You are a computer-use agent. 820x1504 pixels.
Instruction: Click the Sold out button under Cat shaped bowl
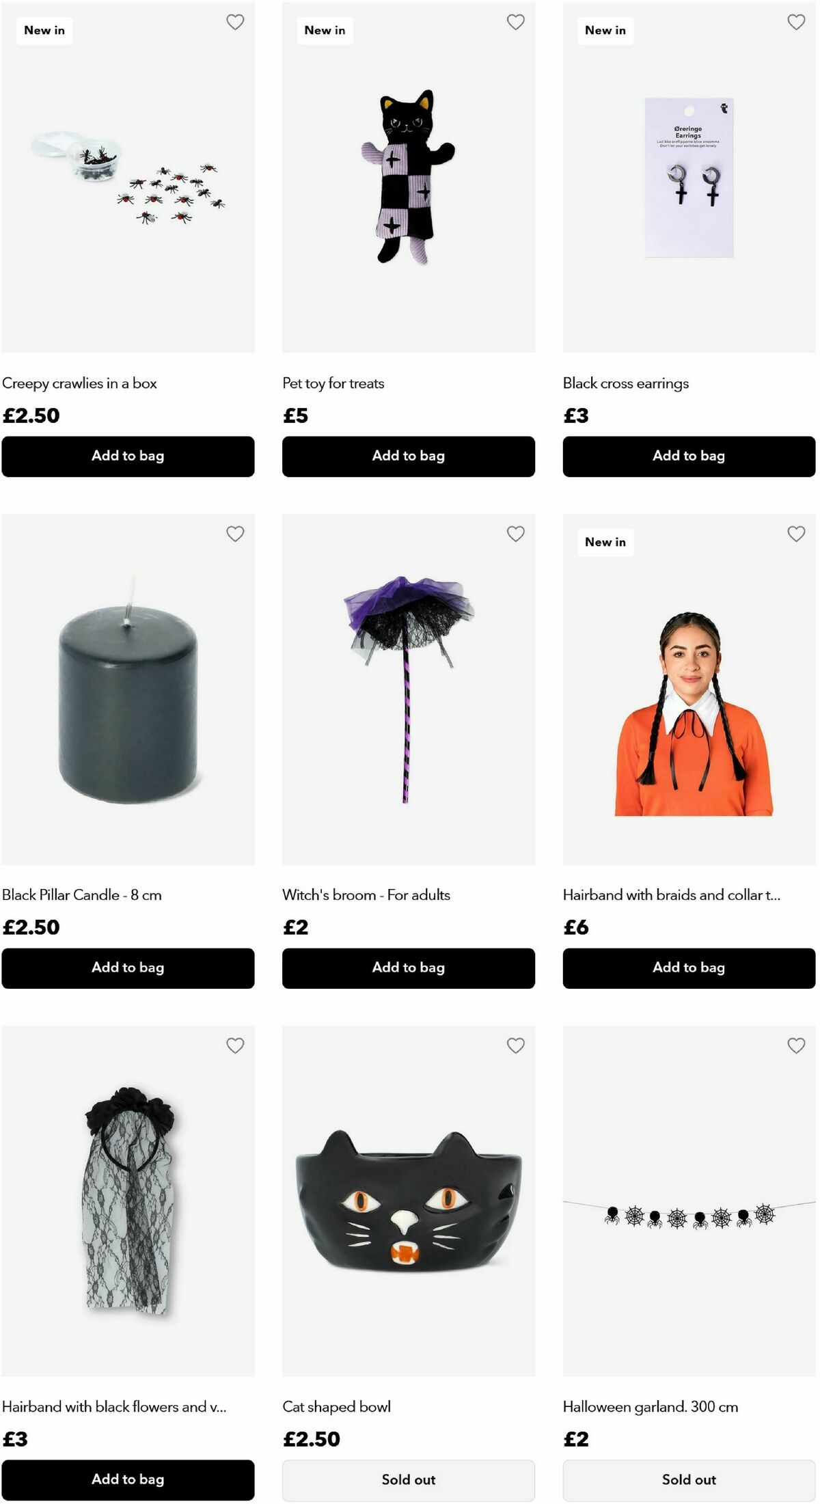[409, 1480]
